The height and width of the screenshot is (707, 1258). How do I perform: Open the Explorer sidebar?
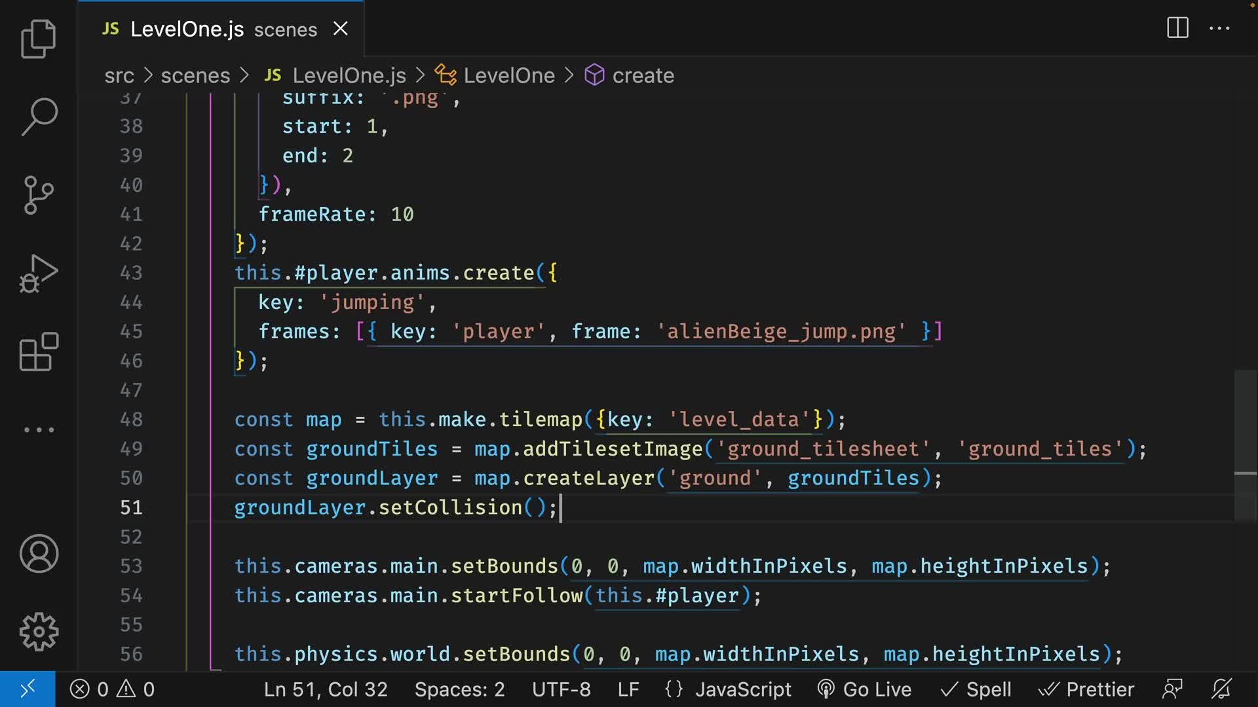[39, 39]
